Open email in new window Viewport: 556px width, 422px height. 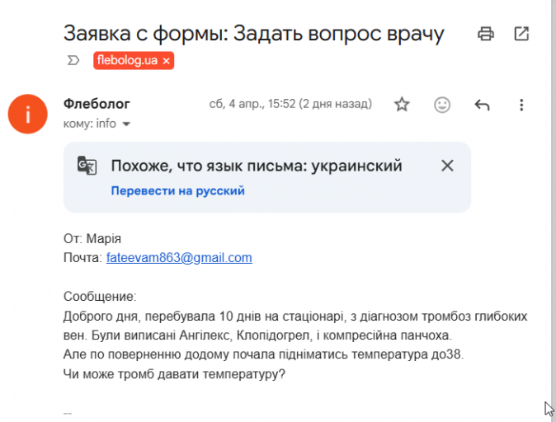521,34
